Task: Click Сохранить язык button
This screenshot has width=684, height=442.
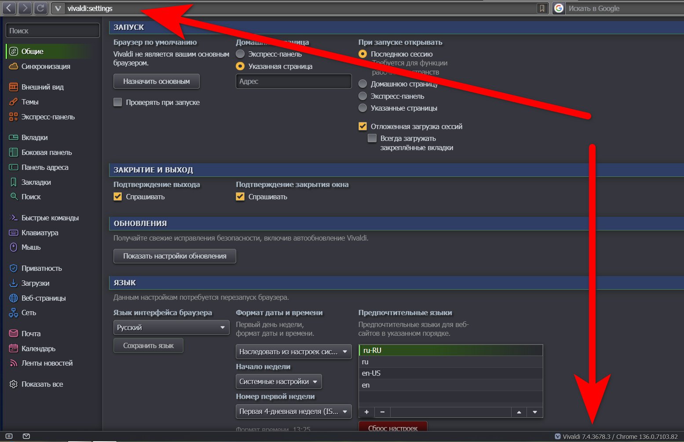Action: tap(148, 345)
